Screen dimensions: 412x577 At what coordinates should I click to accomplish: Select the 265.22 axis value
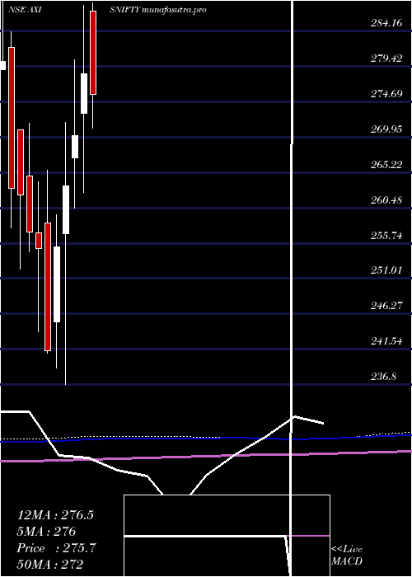coord(386,165)
